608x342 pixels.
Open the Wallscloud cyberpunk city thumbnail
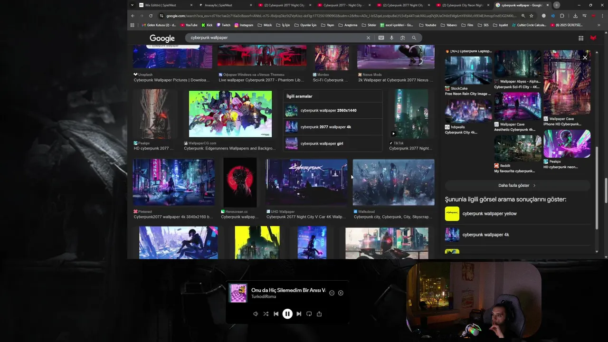[x=393, y=182]
